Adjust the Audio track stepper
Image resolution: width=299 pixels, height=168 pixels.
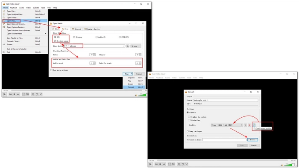tap(94, 63)
